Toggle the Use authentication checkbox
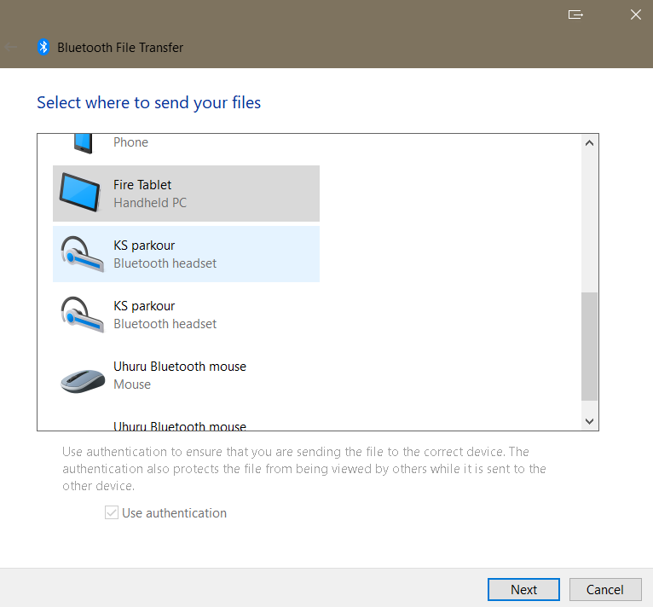 (x=111, y=513)
